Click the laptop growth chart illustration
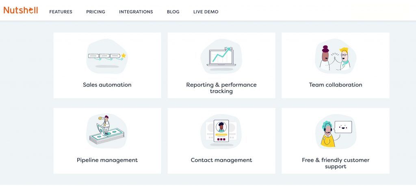Screen dimensions: 416x186 pyautogui.click(x=221, y=56)
